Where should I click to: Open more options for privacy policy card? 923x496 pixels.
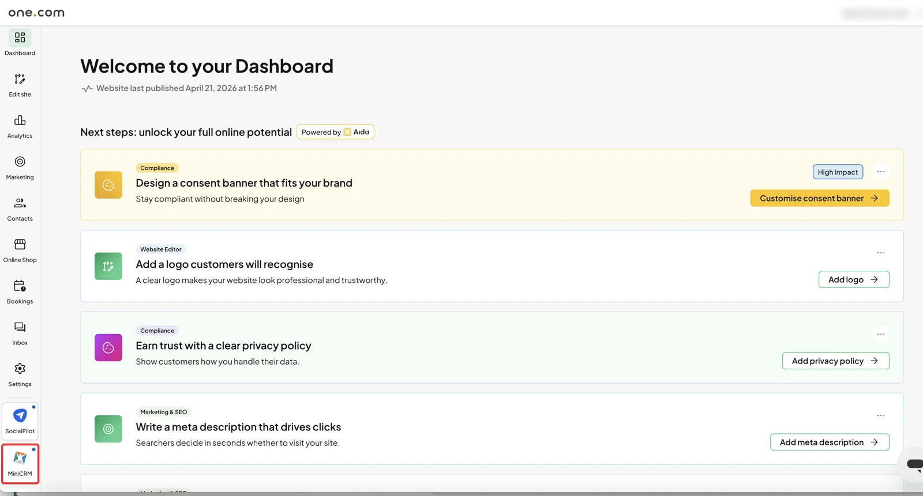pos(881,334)
